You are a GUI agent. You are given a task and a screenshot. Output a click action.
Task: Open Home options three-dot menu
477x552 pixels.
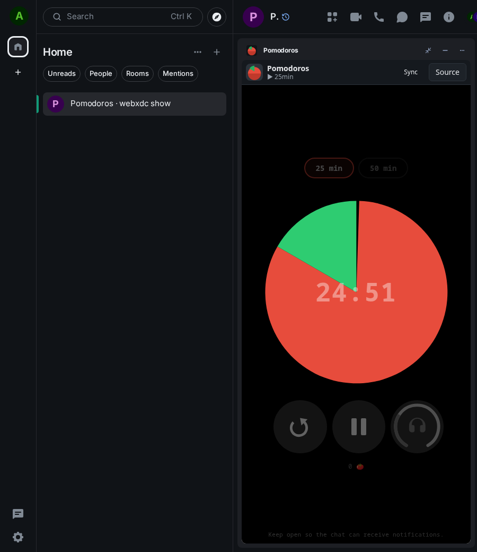click(x=198, y=52)
